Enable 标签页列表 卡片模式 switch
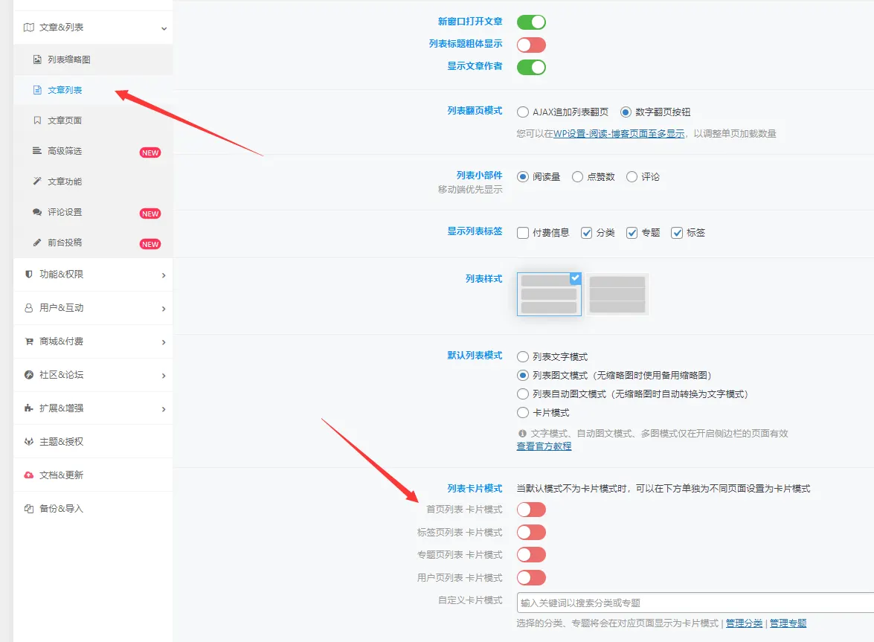 tap(531, 532)
